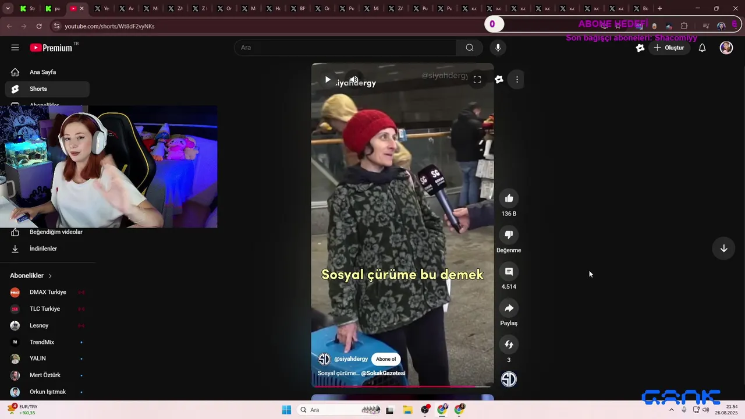Open a new Chrome tab
Viewport: 745px width, 419px height.
(x=659, y=9)
